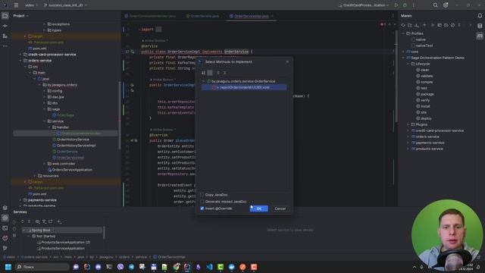Open the Services tool window icon

point(5,218)
